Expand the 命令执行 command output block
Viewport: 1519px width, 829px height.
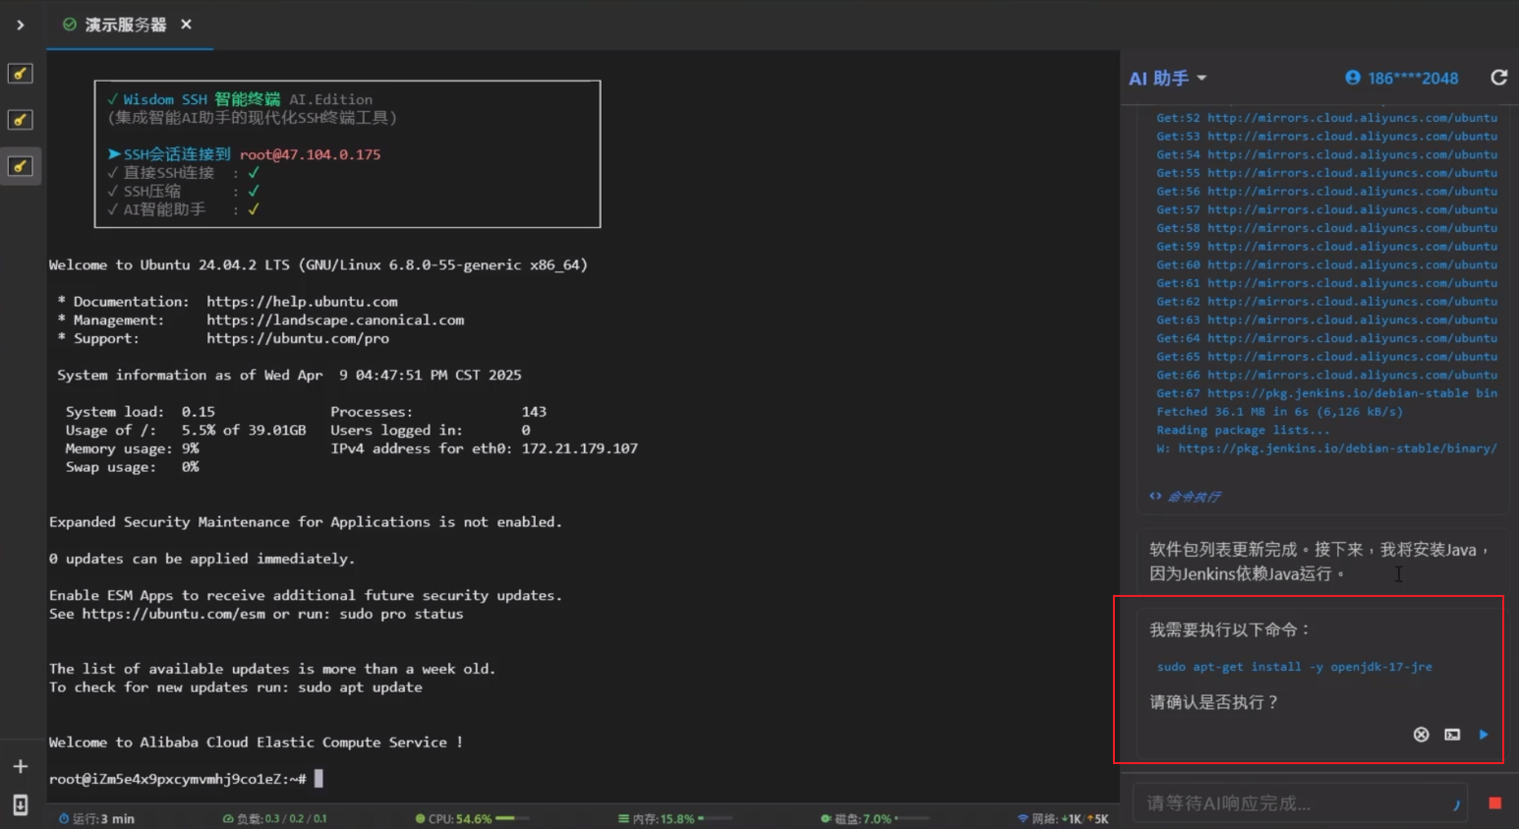click(x=1185, y=497)
